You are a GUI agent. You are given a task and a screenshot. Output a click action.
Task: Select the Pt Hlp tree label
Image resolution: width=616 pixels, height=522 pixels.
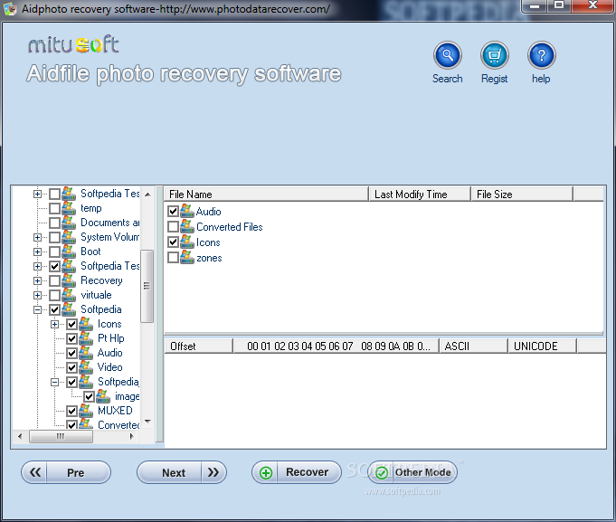tap(110, 338)
